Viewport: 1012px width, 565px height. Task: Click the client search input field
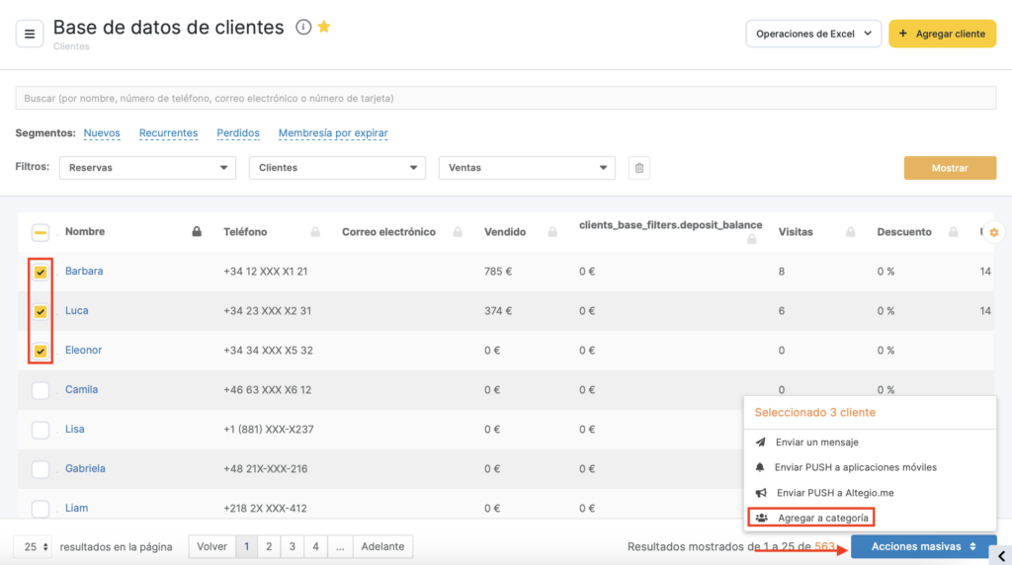click(505, 99)
